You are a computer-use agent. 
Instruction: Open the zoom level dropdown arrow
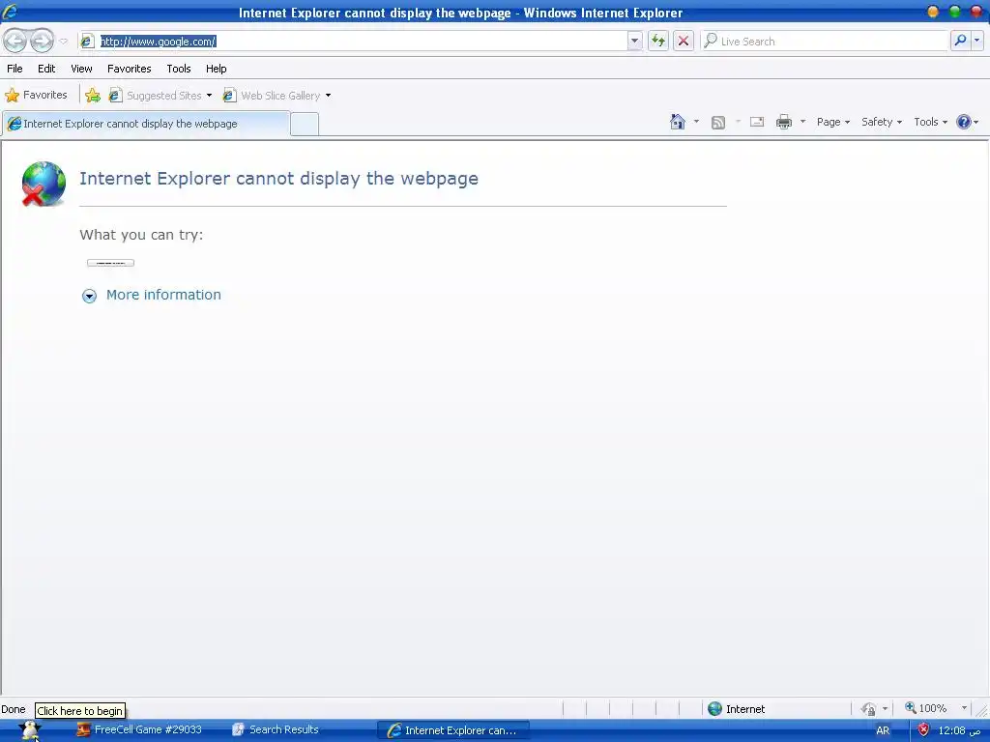click(x=964, y=708)
